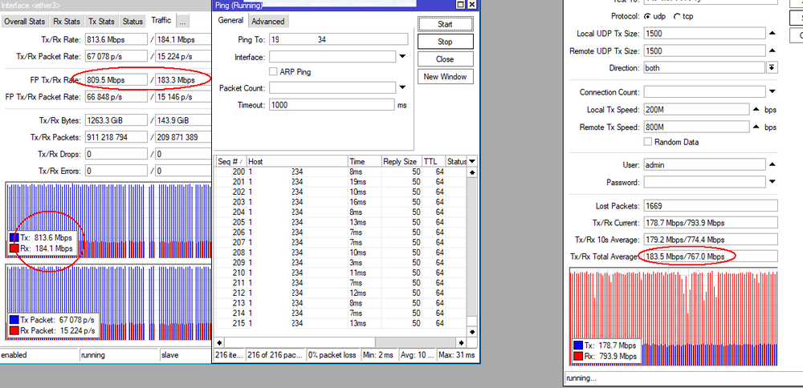Viewport: 803px width, 388px height.
Task: Click the Start button in Ping window
Action: pyautogui.click(x=445, y=24)
